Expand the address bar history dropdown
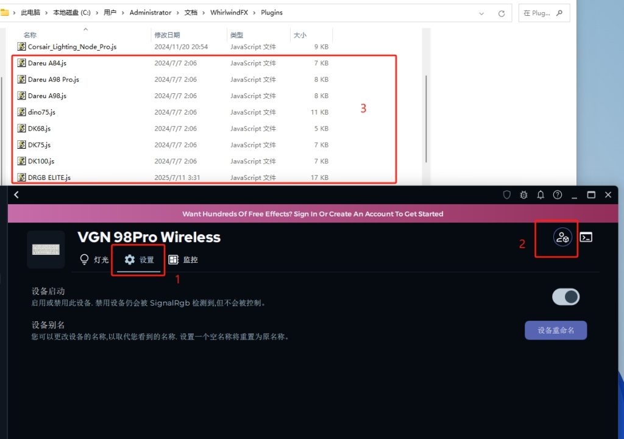 (481, 13)
